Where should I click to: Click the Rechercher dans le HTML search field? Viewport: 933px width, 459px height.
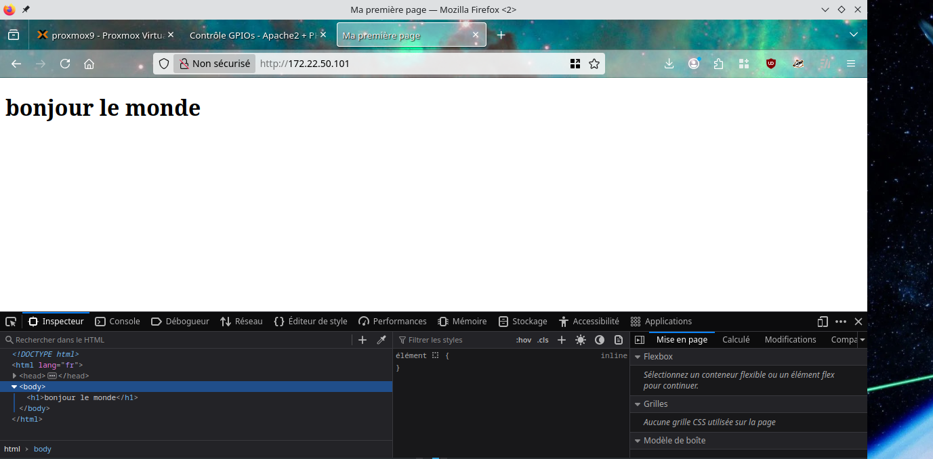pos(176,340)
